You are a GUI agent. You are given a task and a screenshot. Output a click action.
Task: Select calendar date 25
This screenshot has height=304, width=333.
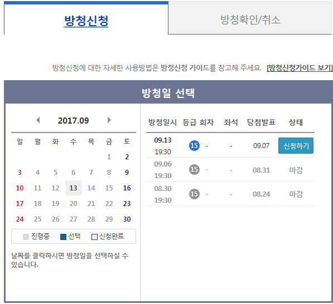coord(37,219)
